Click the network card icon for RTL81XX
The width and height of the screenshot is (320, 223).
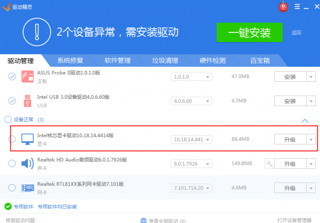pos(27,188)
